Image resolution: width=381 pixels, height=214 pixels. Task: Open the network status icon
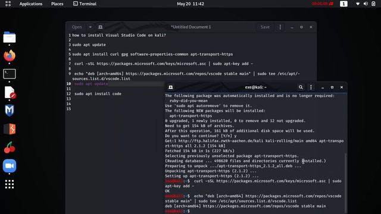coord(358,4)
